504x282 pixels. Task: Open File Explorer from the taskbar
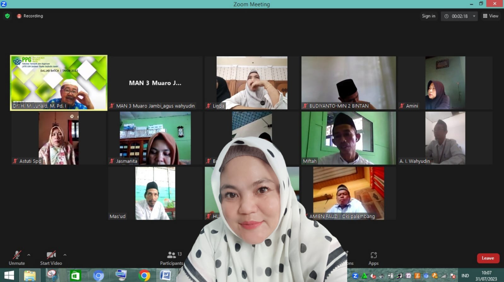coord(30,276)
